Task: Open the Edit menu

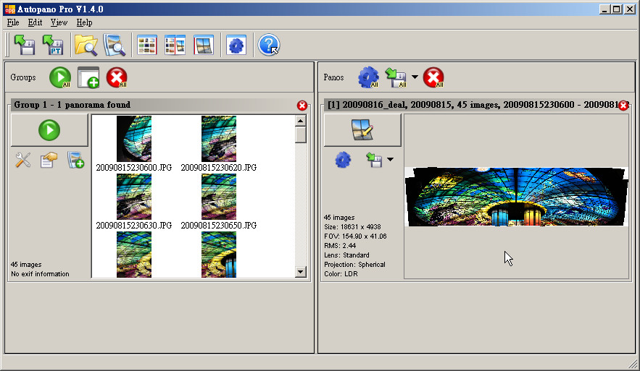Action: click(35, 22)
